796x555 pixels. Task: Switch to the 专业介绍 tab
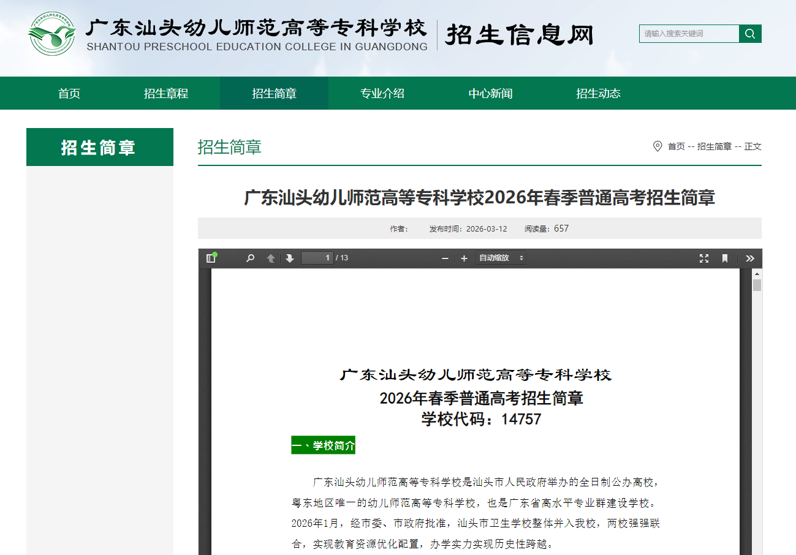coord(382,93)
